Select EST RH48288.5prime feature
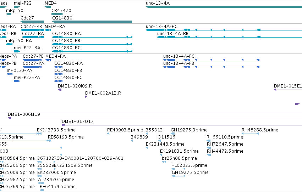 pos(251,134)
